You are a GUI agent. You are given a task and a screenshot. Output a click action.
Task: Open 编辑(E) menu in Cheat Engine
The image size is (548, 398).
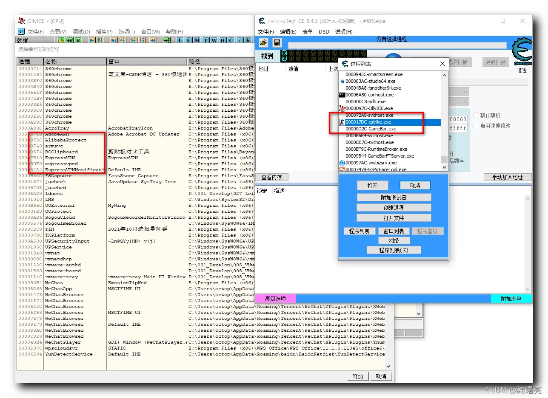pos(288,31)
